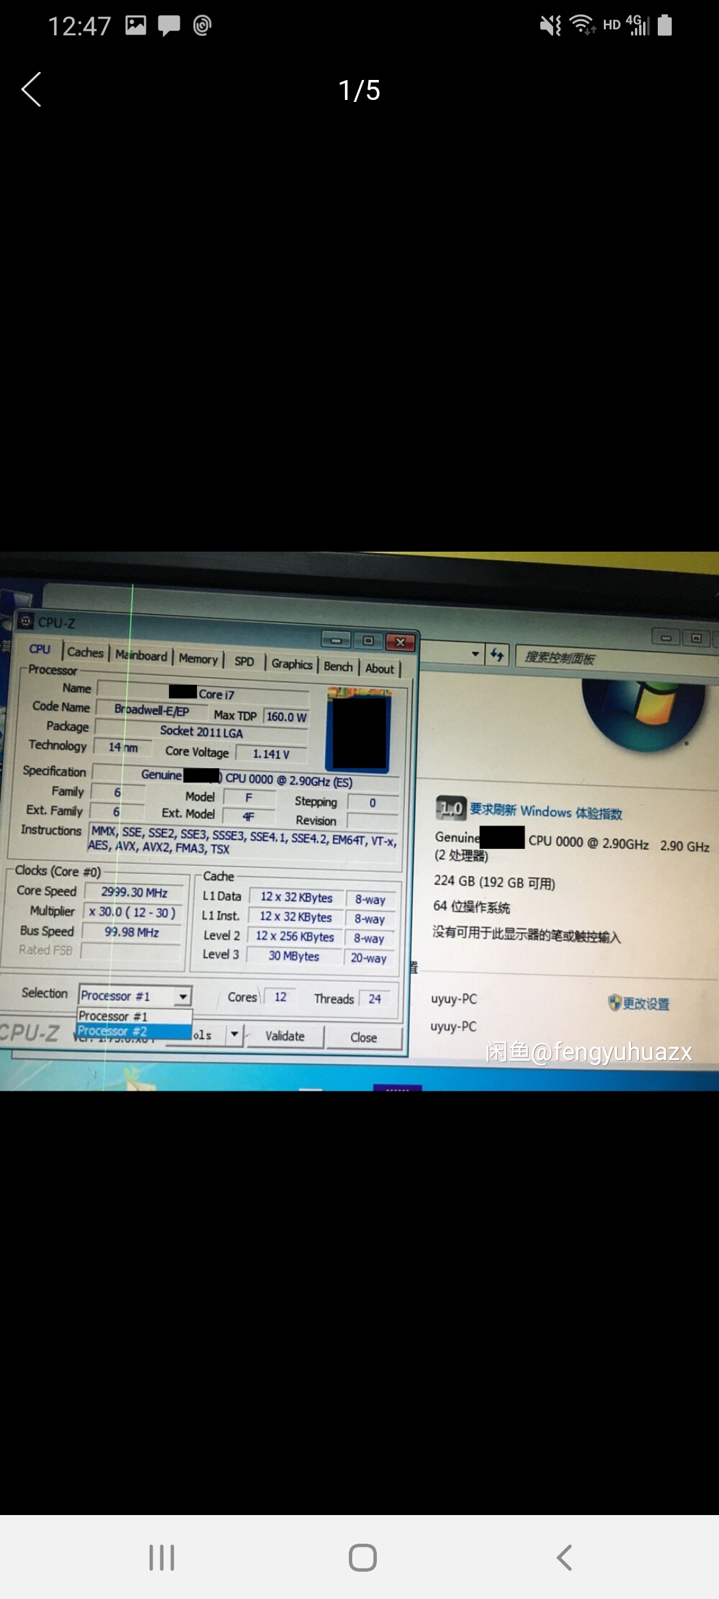Open the Memory tab

point(198,659)
